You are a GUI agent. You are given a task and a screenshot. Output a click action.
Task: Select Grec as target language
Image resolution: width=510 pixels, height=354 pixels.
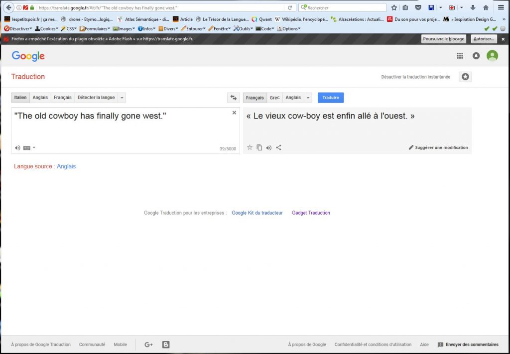[x=274, y=98]
